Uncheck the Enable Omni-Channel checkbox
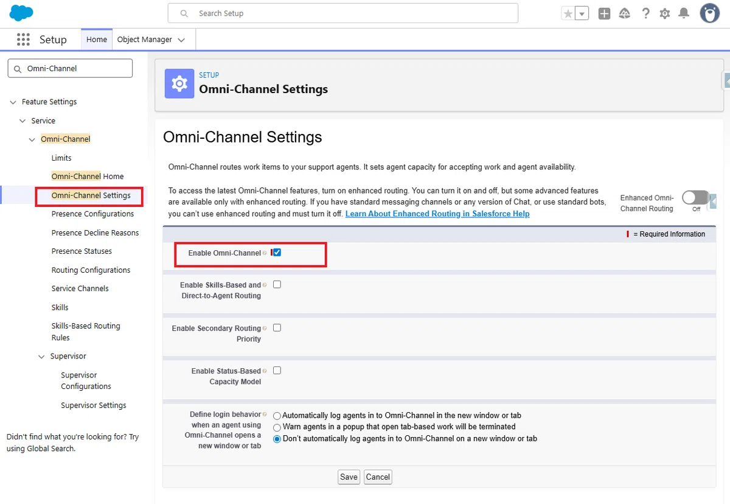Image resolution: width=730 pixels, height=504 pixels. click(x=277, y=253)
